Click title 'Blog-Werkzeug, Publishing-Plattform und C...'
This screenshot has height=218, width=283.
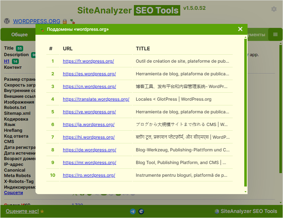point(183,150)
